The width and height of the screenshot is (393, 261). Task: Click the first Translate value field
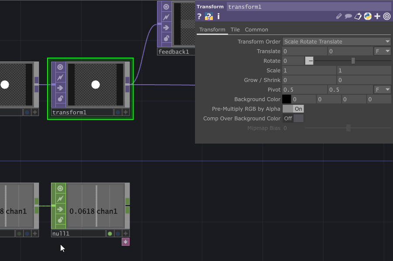305,51
